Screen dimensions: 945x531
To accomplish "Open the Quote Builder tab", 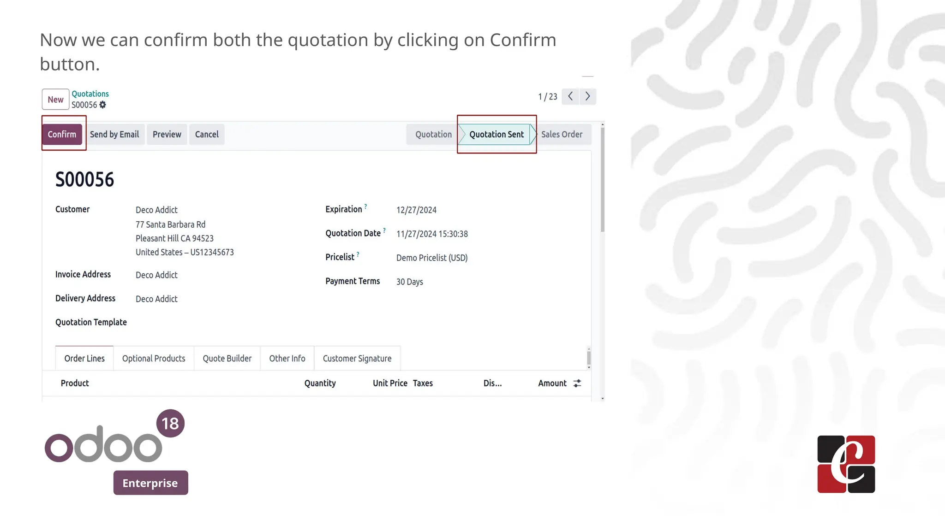I will pos(227,358).
